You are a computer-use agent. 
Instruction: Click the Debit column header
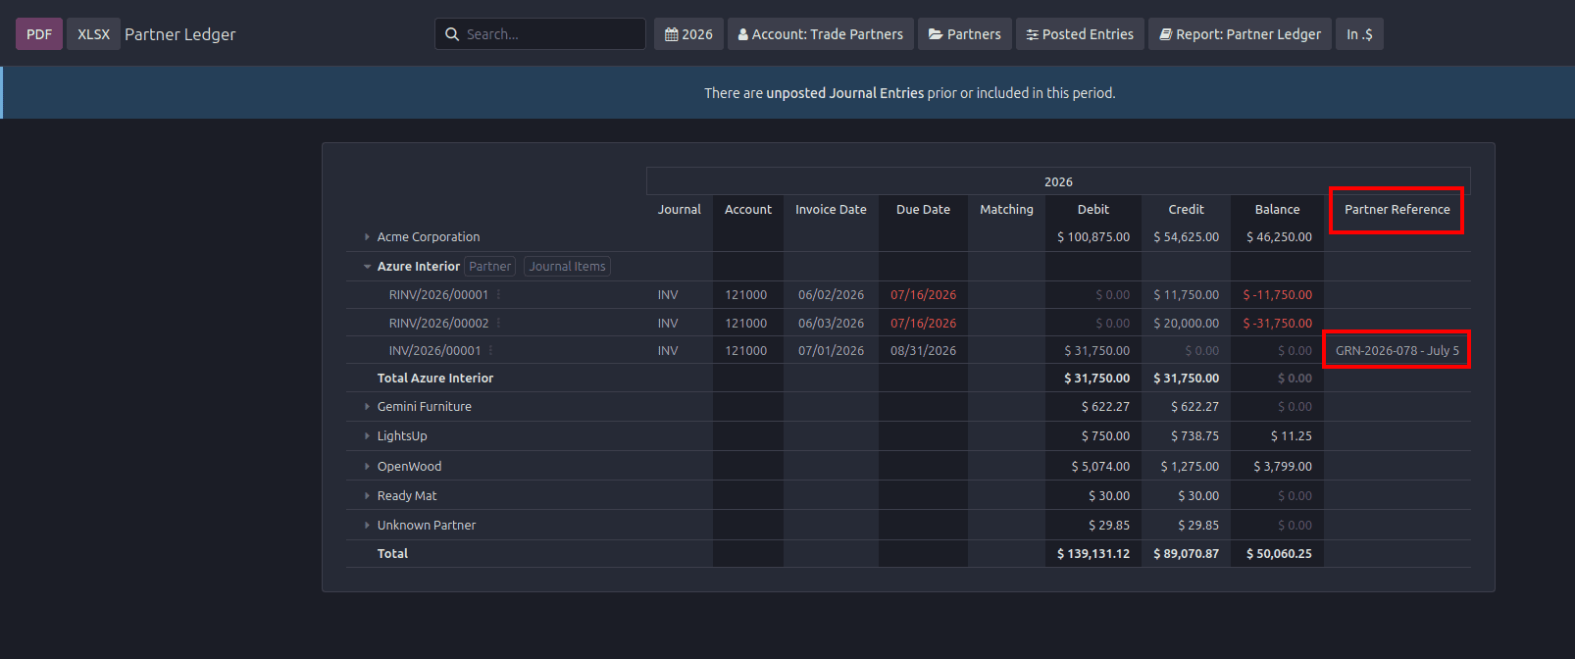coord(1093,210)
